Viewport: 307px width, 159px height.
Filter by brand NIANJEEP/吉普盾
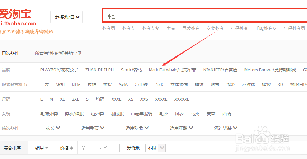(x=220, y=70)
